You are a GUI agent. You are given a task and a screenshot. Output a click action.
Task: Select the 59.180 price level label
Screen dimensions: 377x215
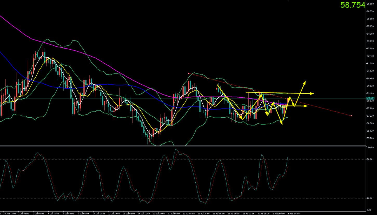[x=370, y=93]
